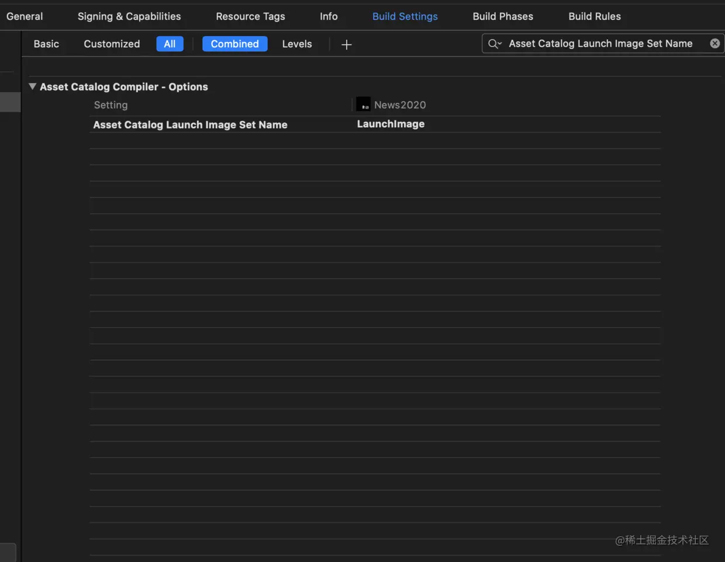Click the News2020 column header
This screenshot has width=725, height=562.
pos(400,105)
